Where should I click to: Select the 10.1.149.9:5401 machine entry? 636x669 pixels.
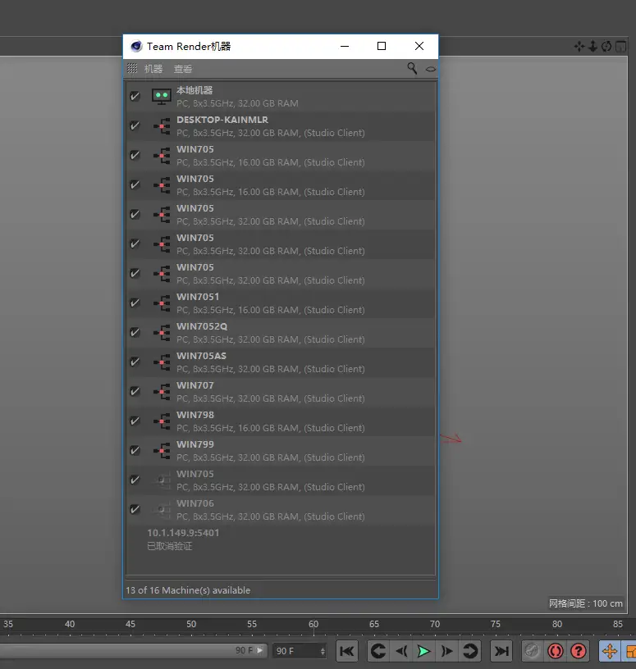[x=183, y=533]
